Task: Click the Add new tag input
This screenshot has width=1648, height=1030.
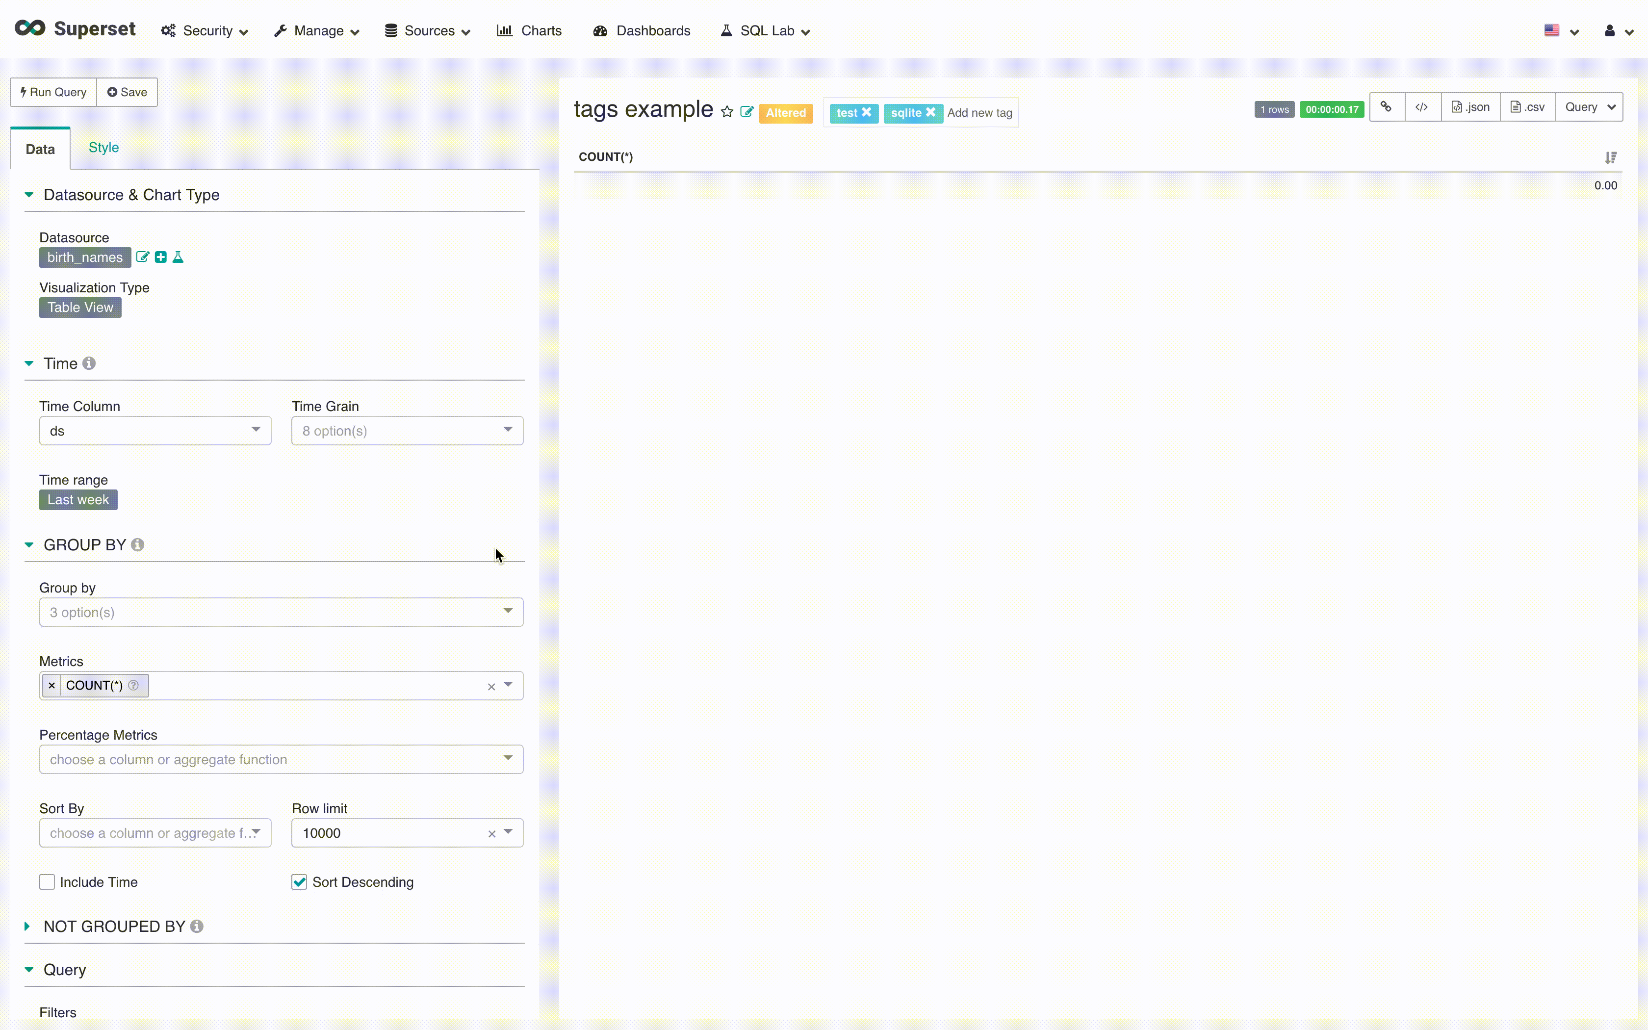Action: (x=979, y=113)
